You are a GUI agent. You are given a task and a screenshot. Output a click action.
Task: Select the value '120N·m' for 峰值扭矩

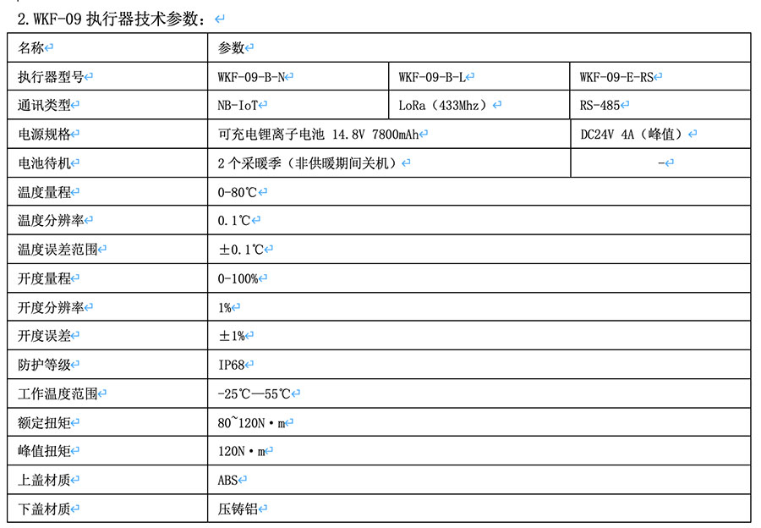point(241,452)
